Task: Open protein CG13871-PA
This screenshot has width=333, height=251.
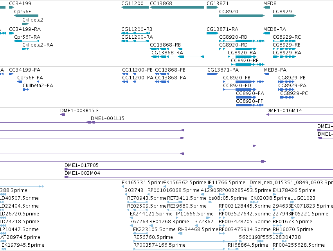Action: (223, 70)
